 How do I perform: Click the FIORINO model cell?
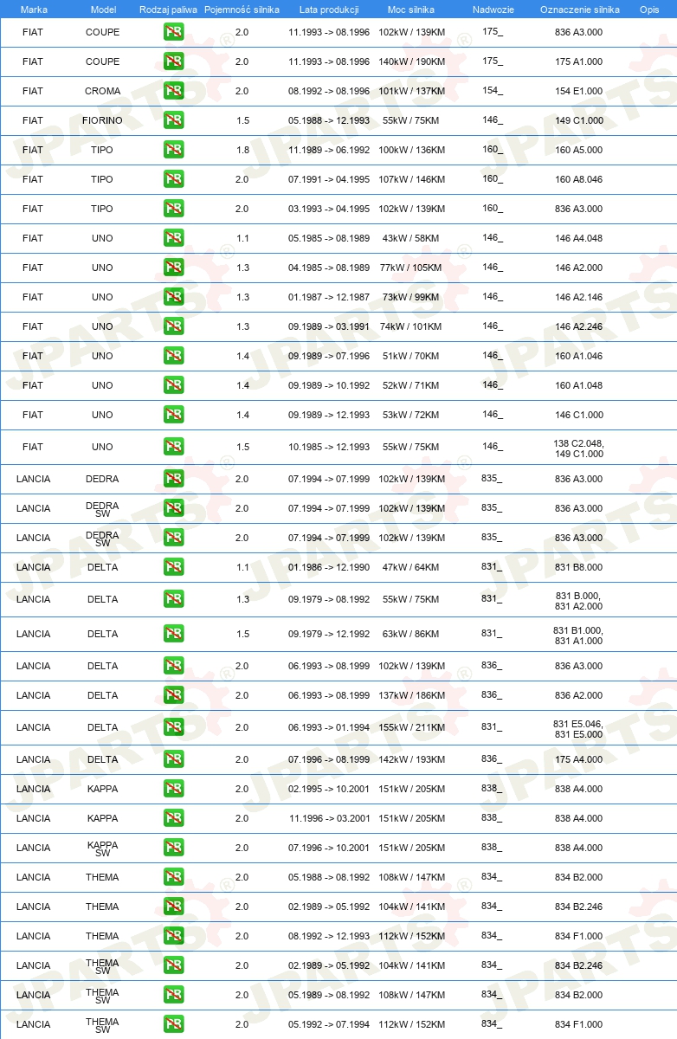click(103, 120)
